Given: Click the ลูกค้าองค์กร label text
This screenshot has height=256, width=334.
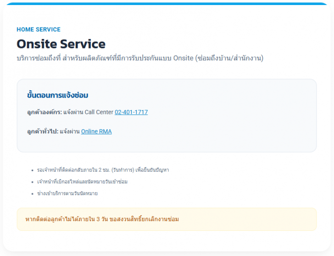Looking at the screenshot, I should point(45,112).
